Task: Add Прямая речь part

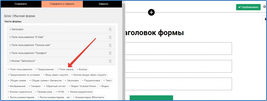Action: 44,92
